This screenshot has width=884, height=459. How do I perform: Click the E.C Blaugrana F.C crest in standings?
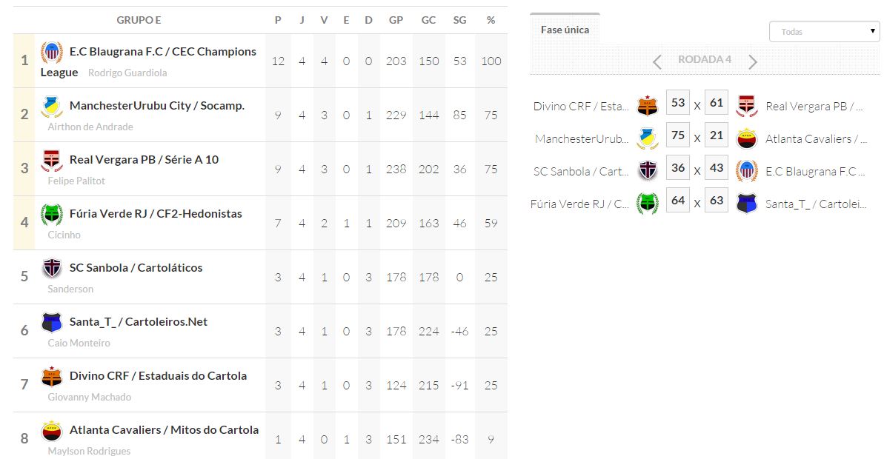pos(52,52)
